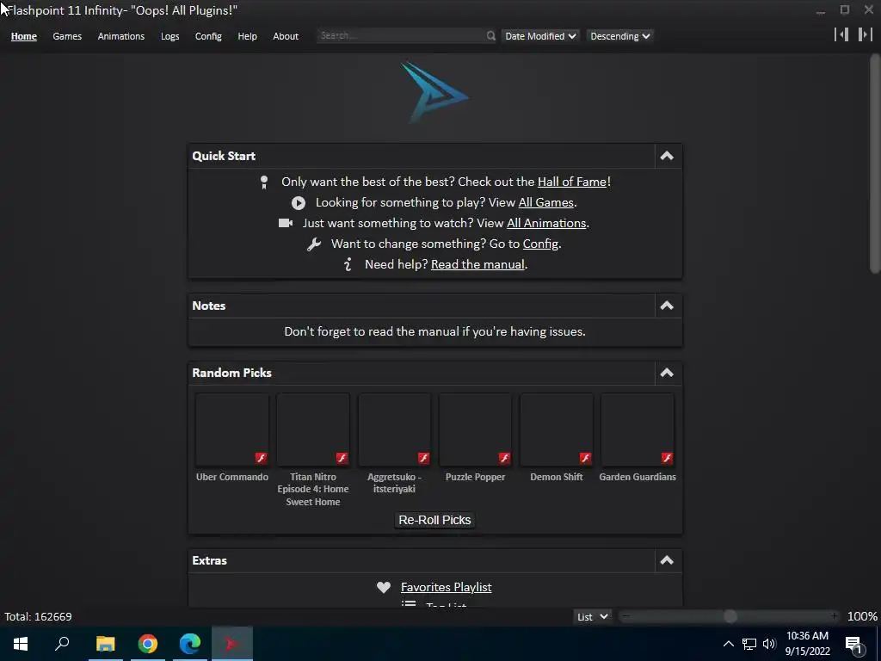
Task: Toggle the left sidebar icon in header
Action: click(x=841, y=34)
